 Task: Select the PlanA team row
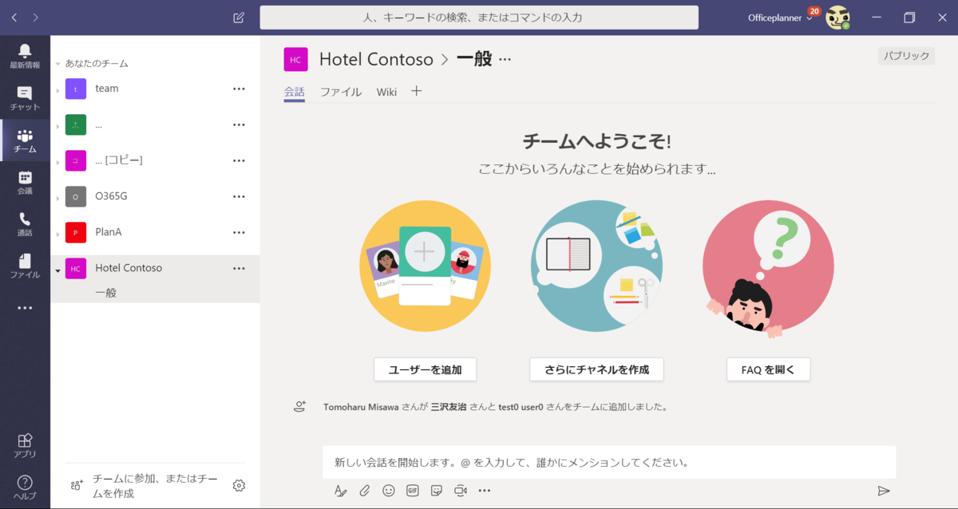pyautogui.click(x=156, y=232)
